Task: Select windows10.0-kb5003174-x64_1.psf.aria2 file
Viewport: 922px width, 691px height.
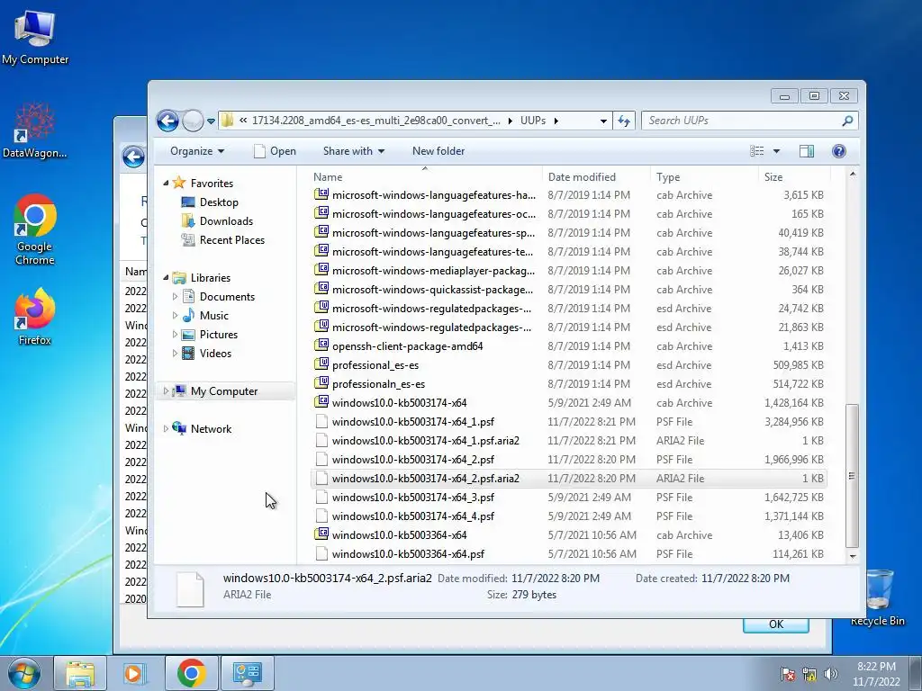Action: pyautogui.click(x=569, y=440)
